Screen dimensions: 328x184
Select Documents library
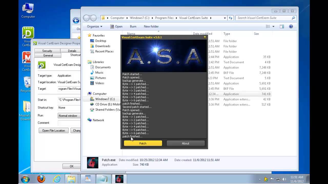point(103,67)
